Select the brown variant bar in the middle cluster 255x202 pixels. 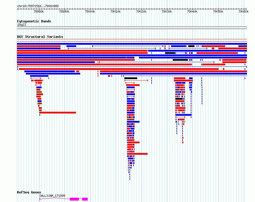(x=131, y=119)
